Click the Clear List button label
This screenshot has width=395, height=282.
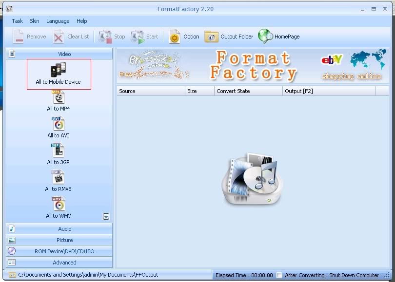tap(78, 37)
